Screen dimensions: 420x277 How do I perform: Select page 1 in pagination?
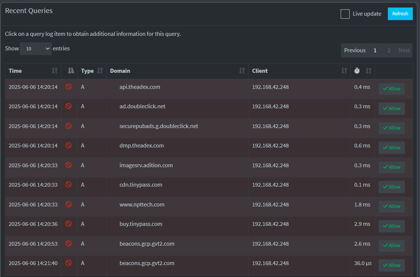click(375, 50)
